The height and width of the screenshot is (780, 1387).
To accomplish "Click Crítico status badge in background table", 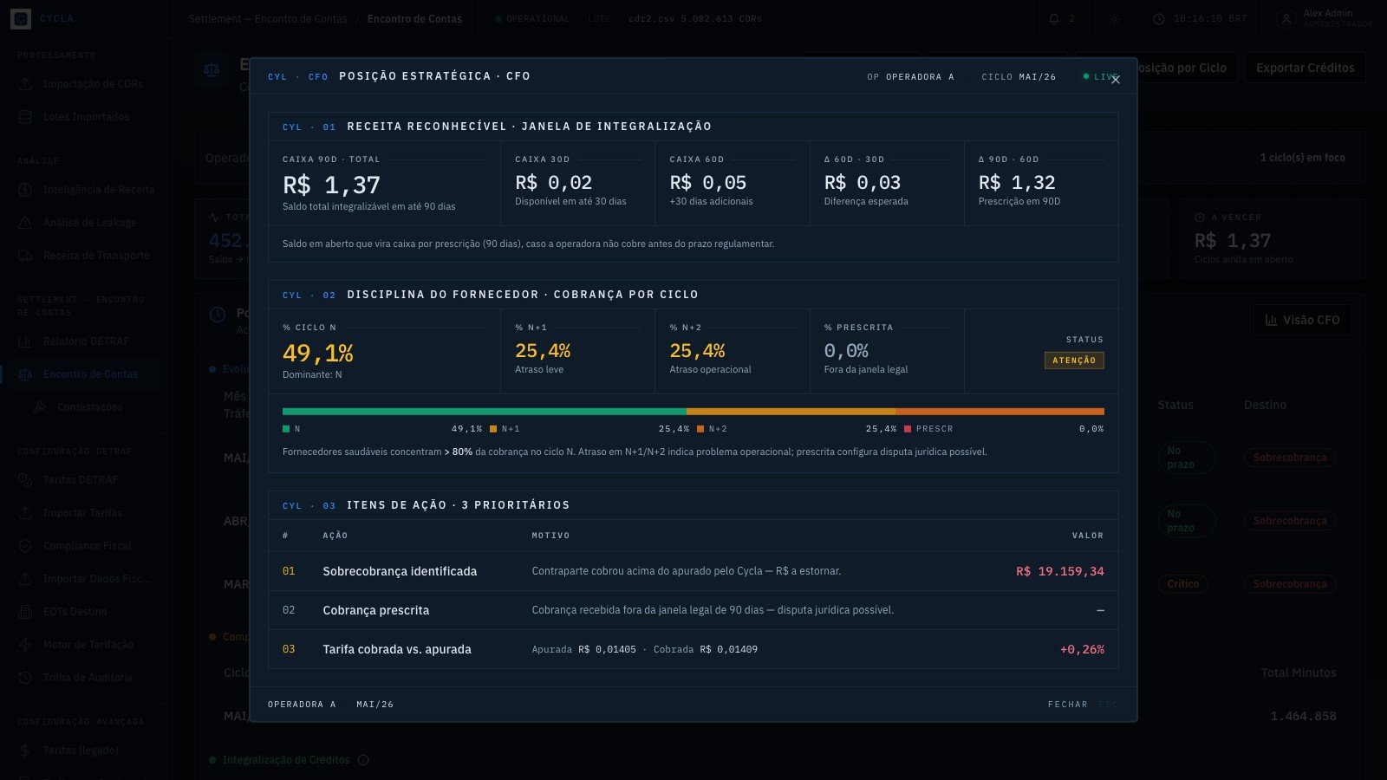I will coord(1182,584).
